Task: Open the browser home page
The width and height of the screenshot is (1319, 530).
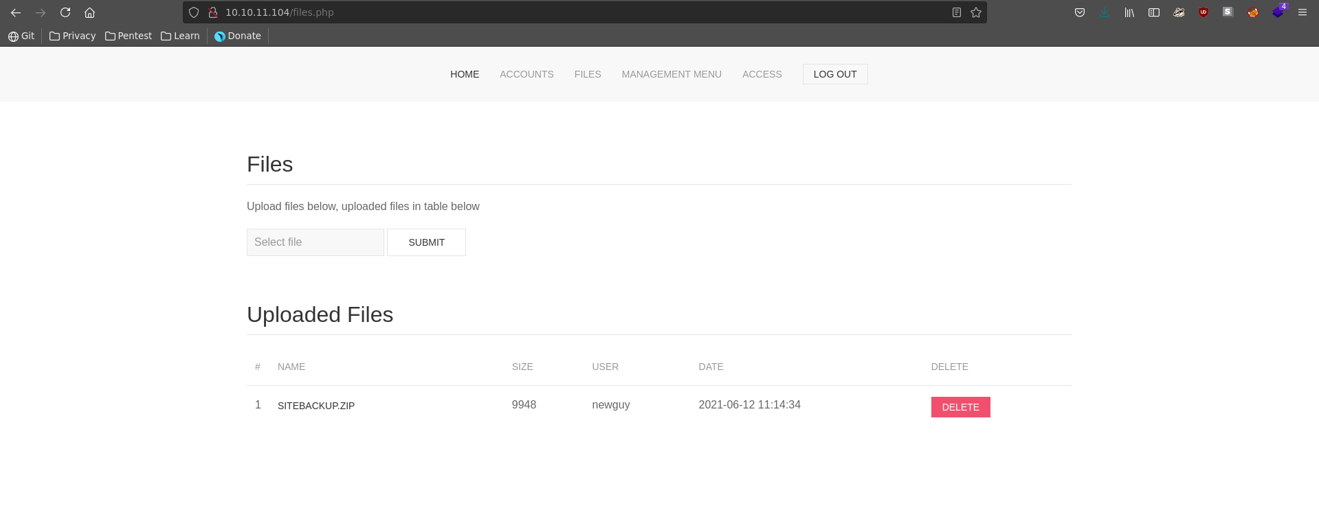Action: [x=89, y=12]
